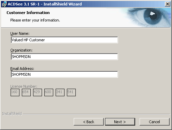Cancel the installation

click(x=155, y=122)
